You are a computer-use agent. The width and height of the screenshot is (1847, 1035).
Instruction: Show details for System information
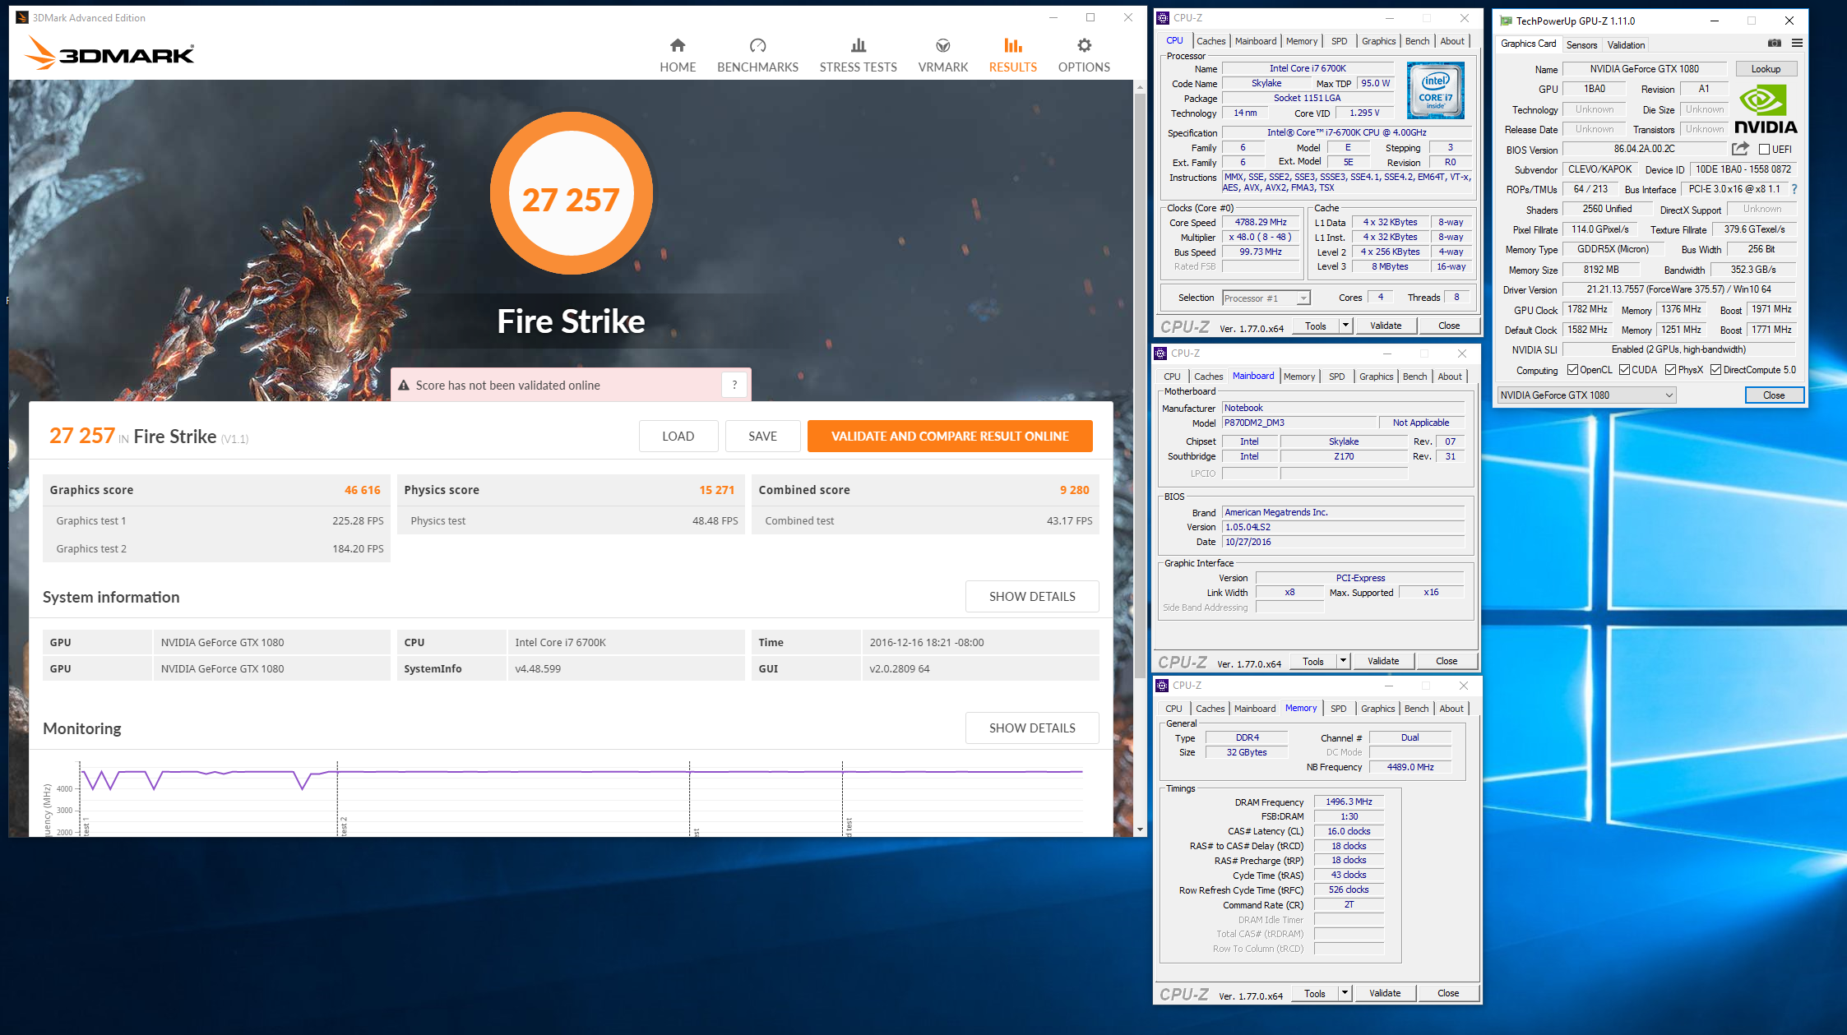[x=1032, y=597]
